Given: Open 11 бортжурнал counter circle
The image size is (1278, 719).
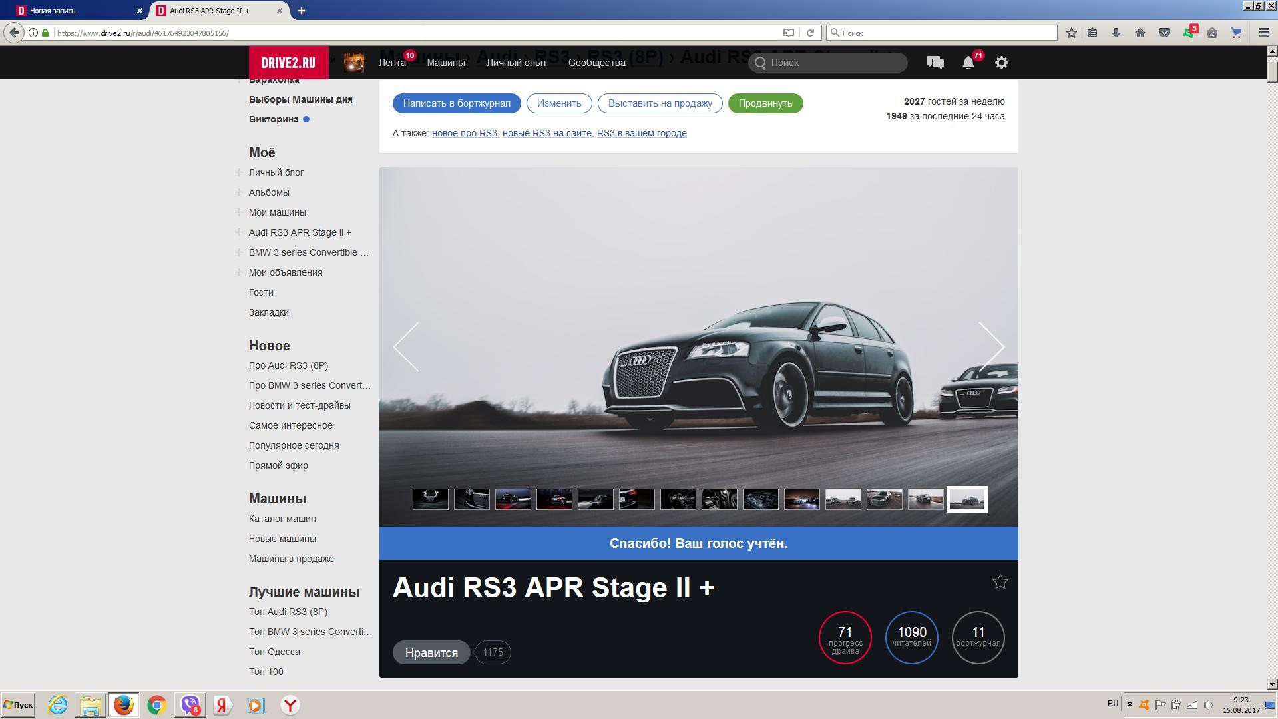Looking at the screenshot, I should click(978, 638).
